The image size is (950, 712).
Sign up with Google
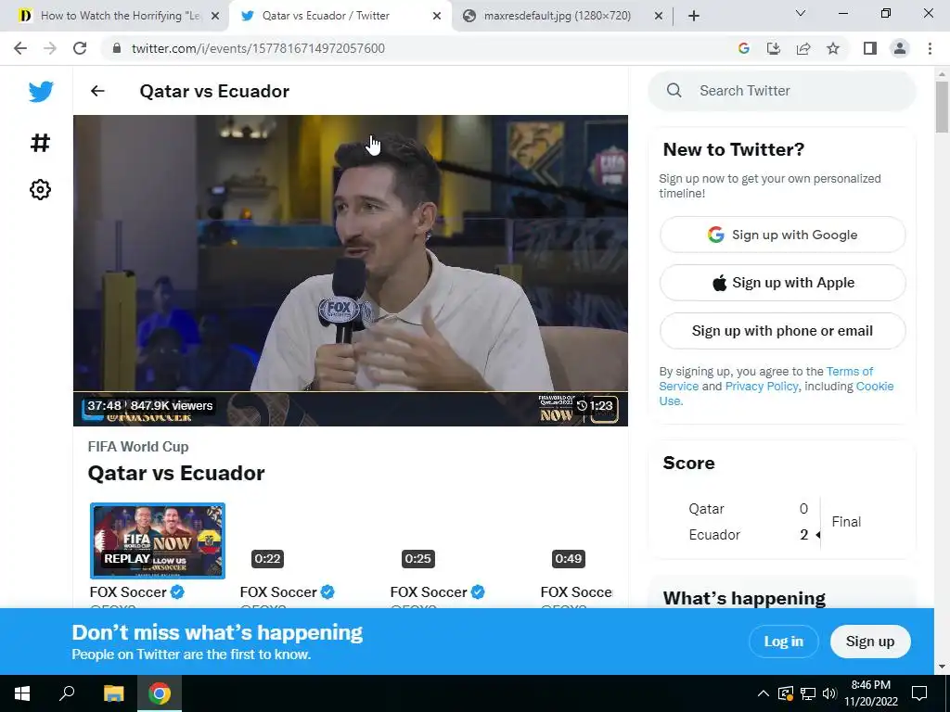point(782,235)
